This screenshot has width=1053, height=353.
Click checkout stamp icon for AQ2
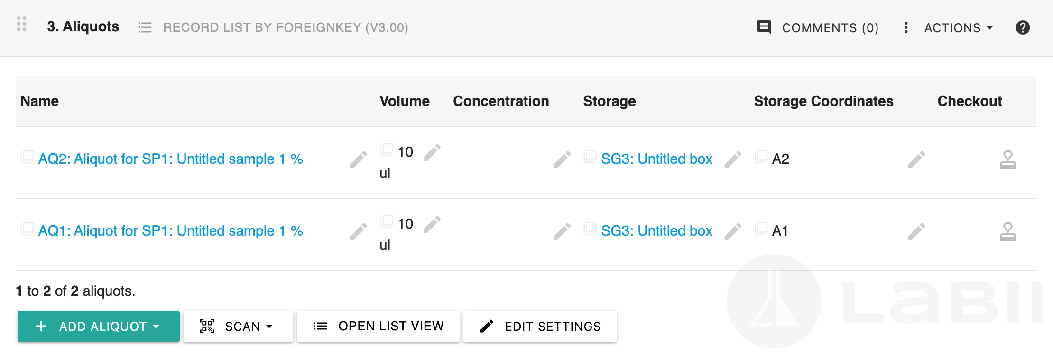click(x=1007, y=159)
